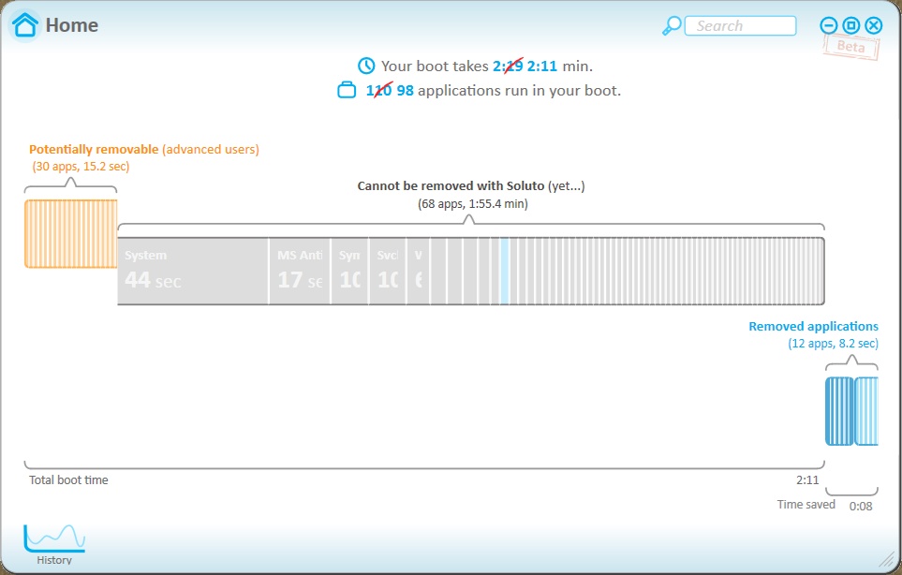This screenshot has height=575, width=902.
Task: Click Cannot be removed with Soluto heading
Action: pyautogui.click(x=470, y=185)
